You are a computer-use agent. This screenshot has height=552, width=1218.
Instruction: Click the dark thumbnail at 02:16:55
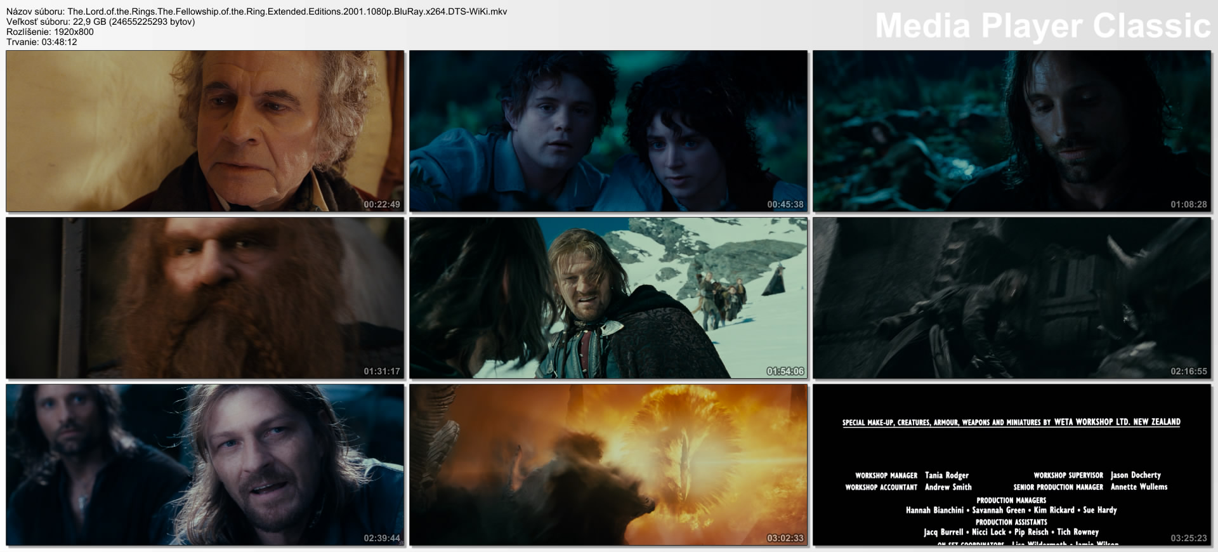point(1011,298)
